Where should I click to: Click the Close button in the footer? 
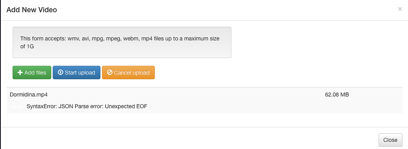[390, 140]
